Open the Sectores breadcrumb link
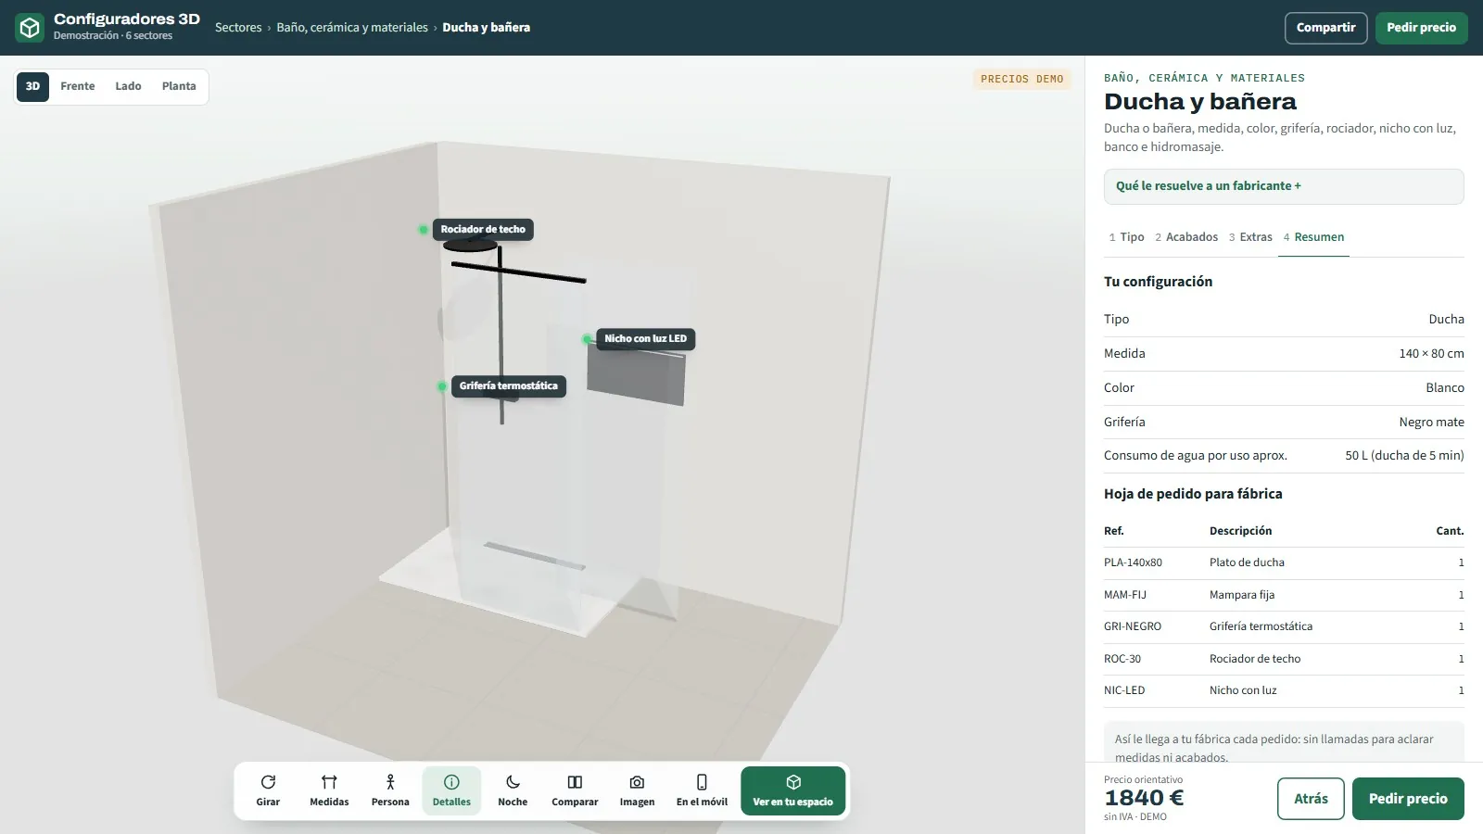This screenshot has width=1483, height=834. tap(238, 28)
